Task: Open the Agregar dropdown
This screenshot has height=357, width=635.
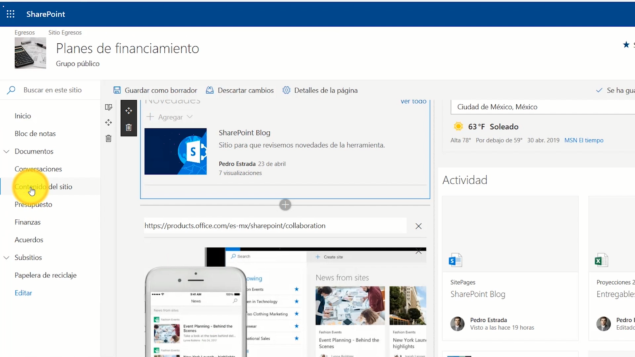Action: tap(169, 117)
